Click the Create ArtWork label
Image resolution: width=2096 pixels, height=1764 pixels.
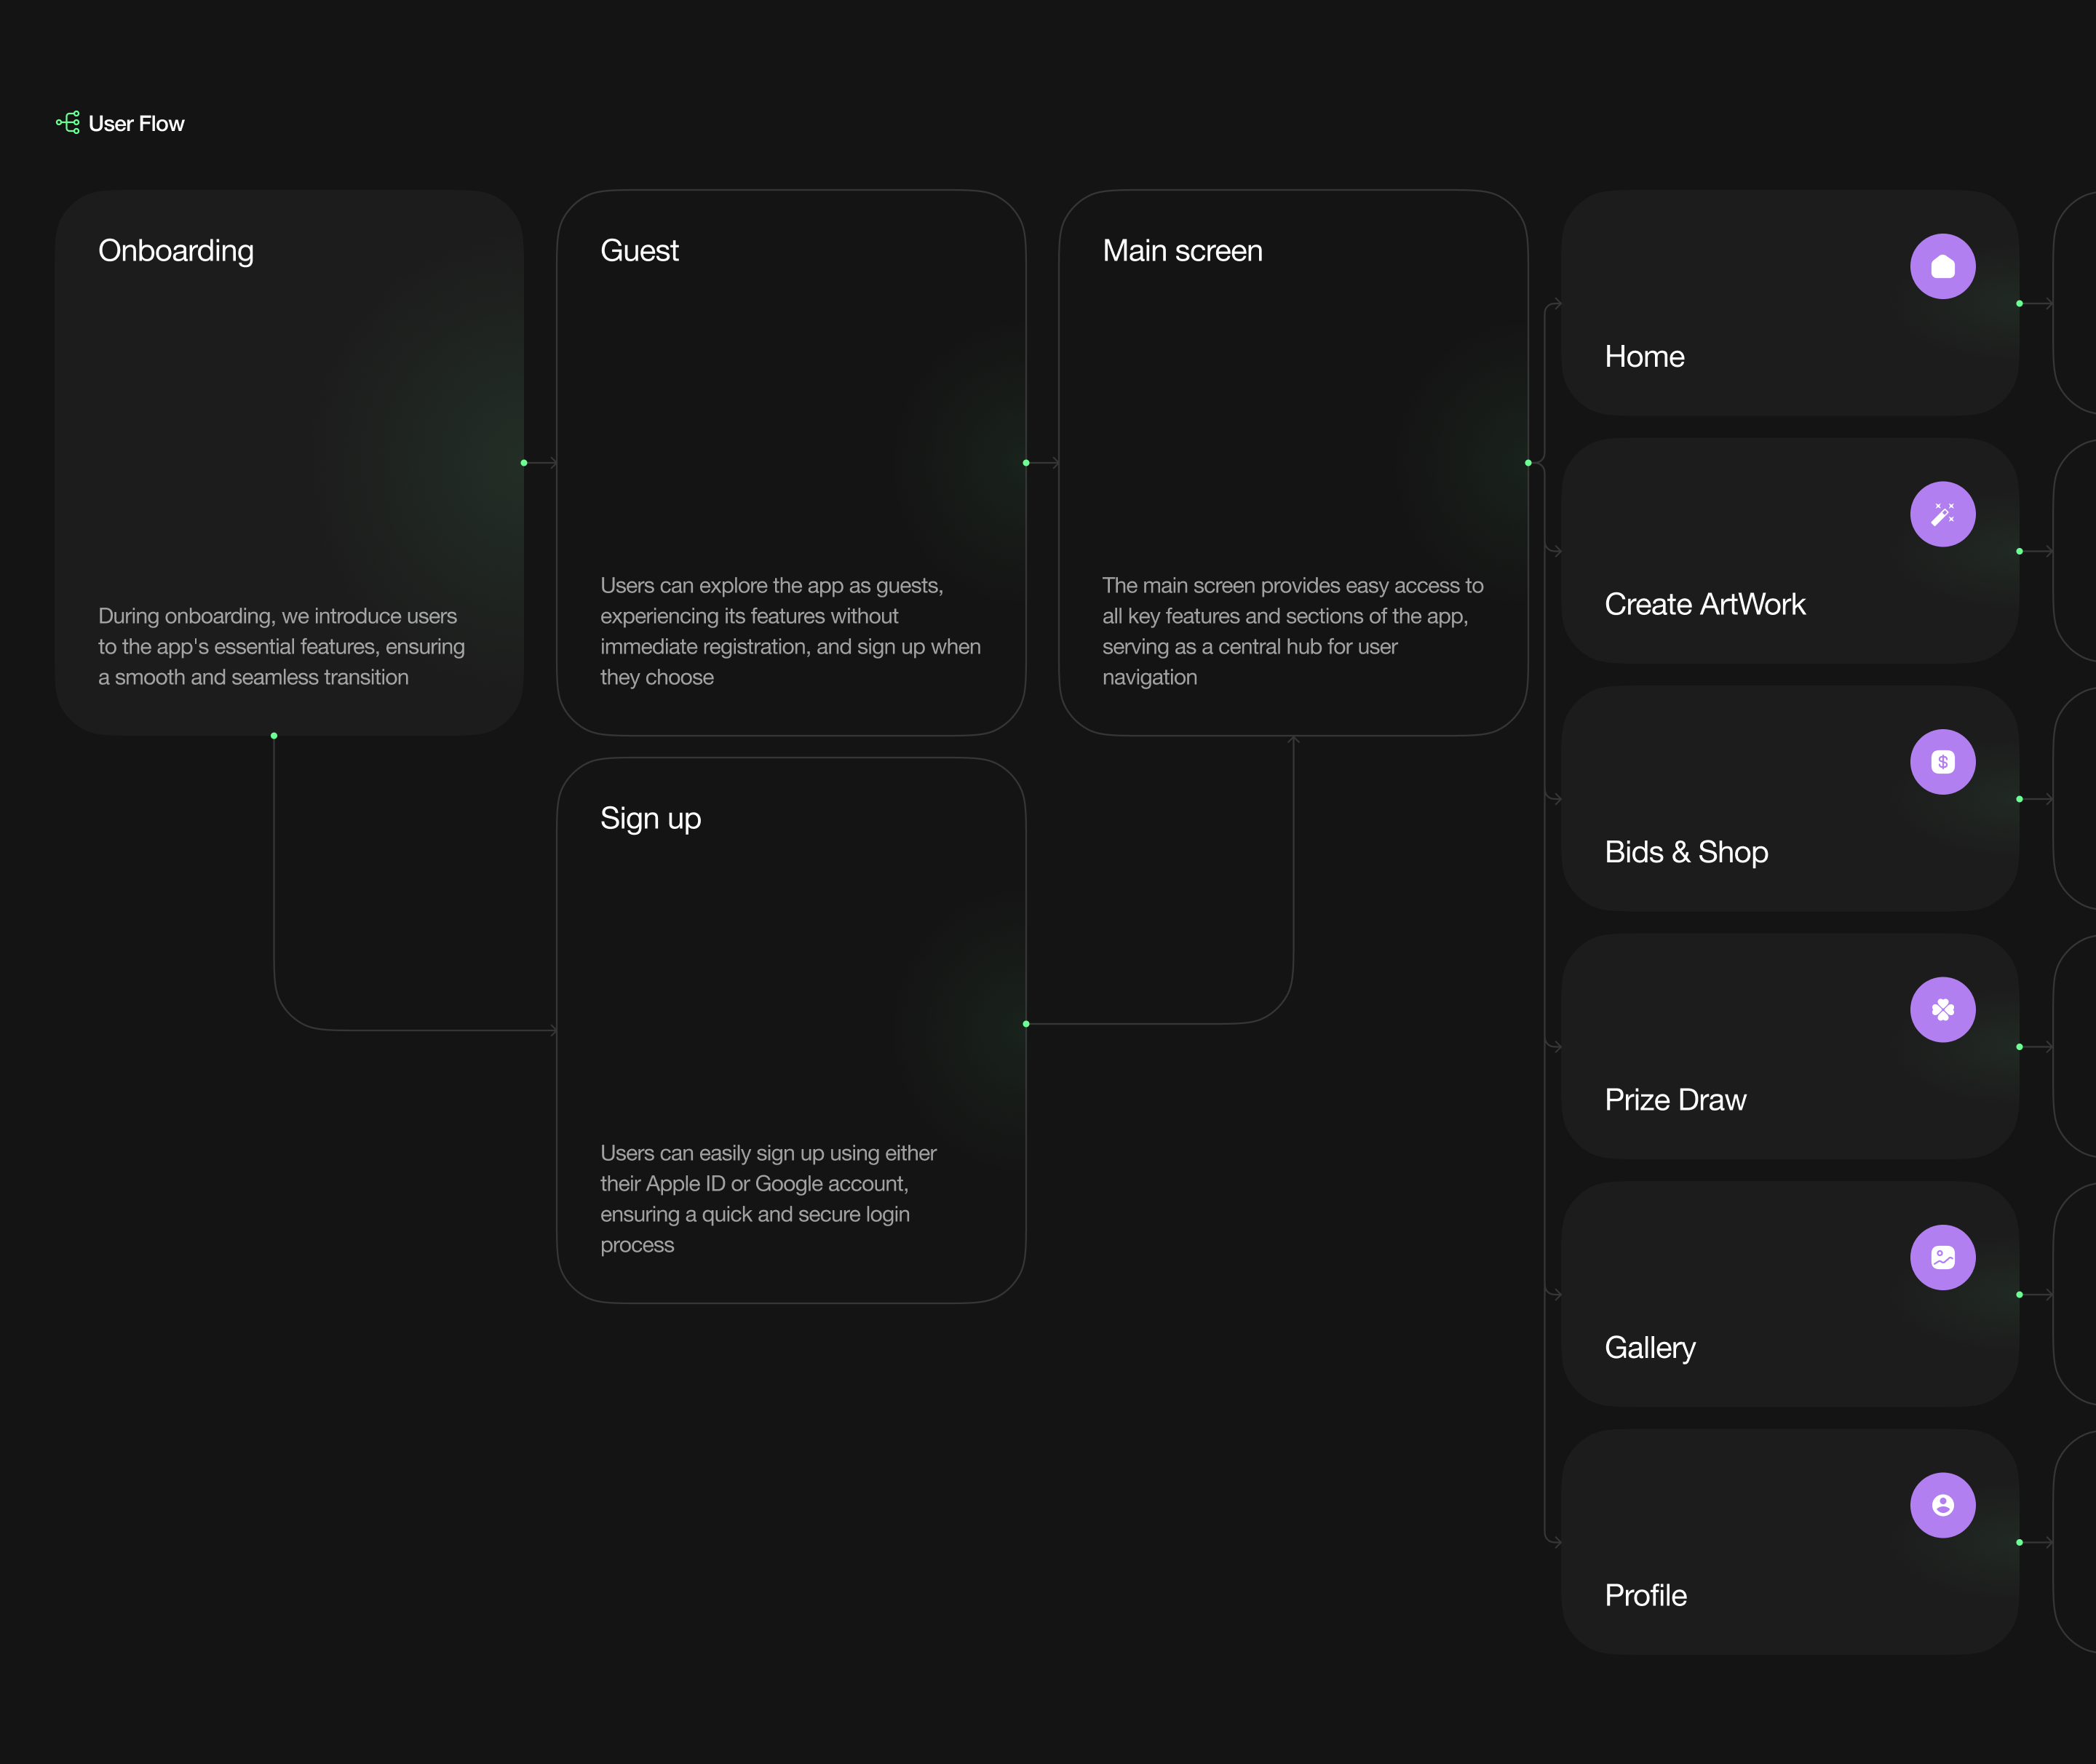click(x=1704, y=605)
